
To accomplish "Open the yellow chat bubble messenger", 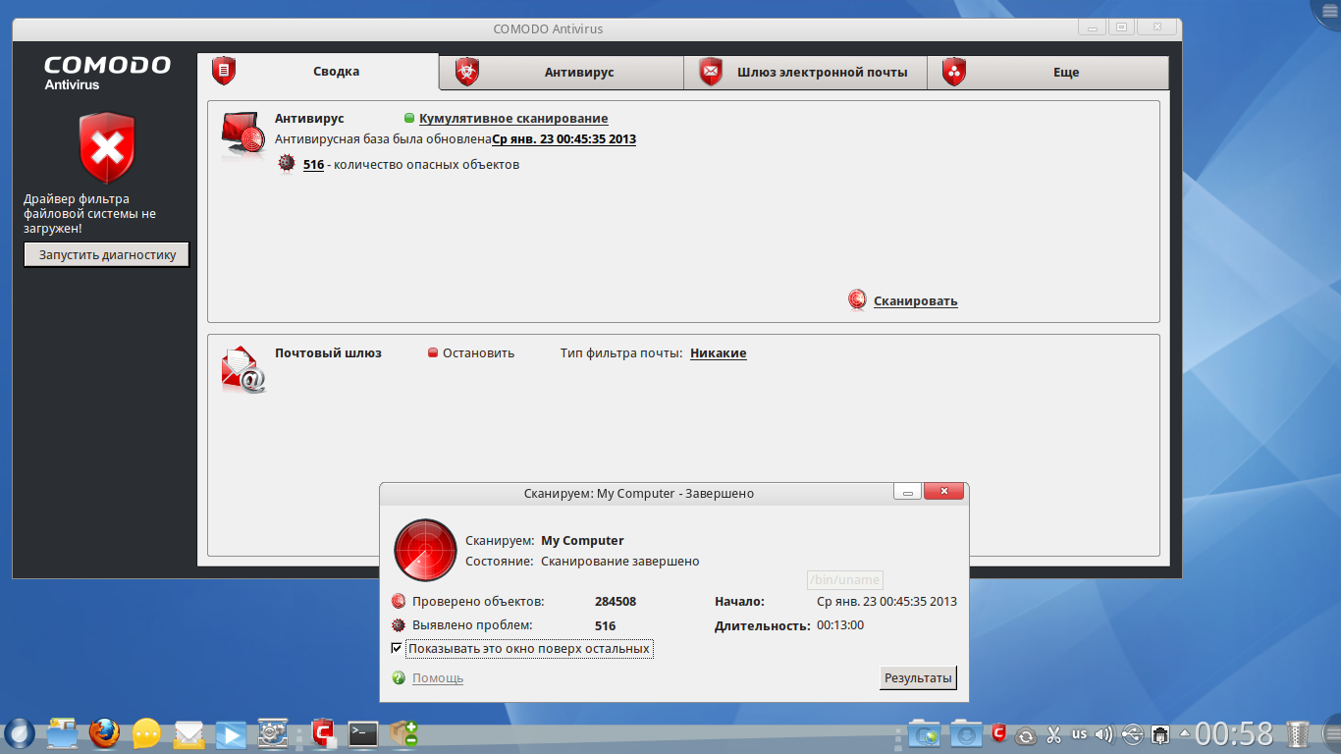I will (x=146, y=732).
